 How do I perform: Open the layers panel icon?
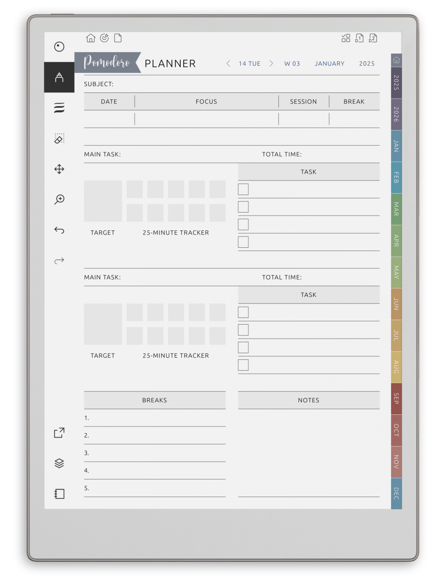click(x=59, y=463)
